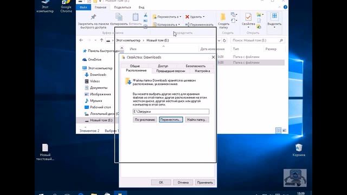Viewport: 347px width, 195px height.
Task: Switch to the Безопасность tab in Properties
Action: click(x=195, y=66)
